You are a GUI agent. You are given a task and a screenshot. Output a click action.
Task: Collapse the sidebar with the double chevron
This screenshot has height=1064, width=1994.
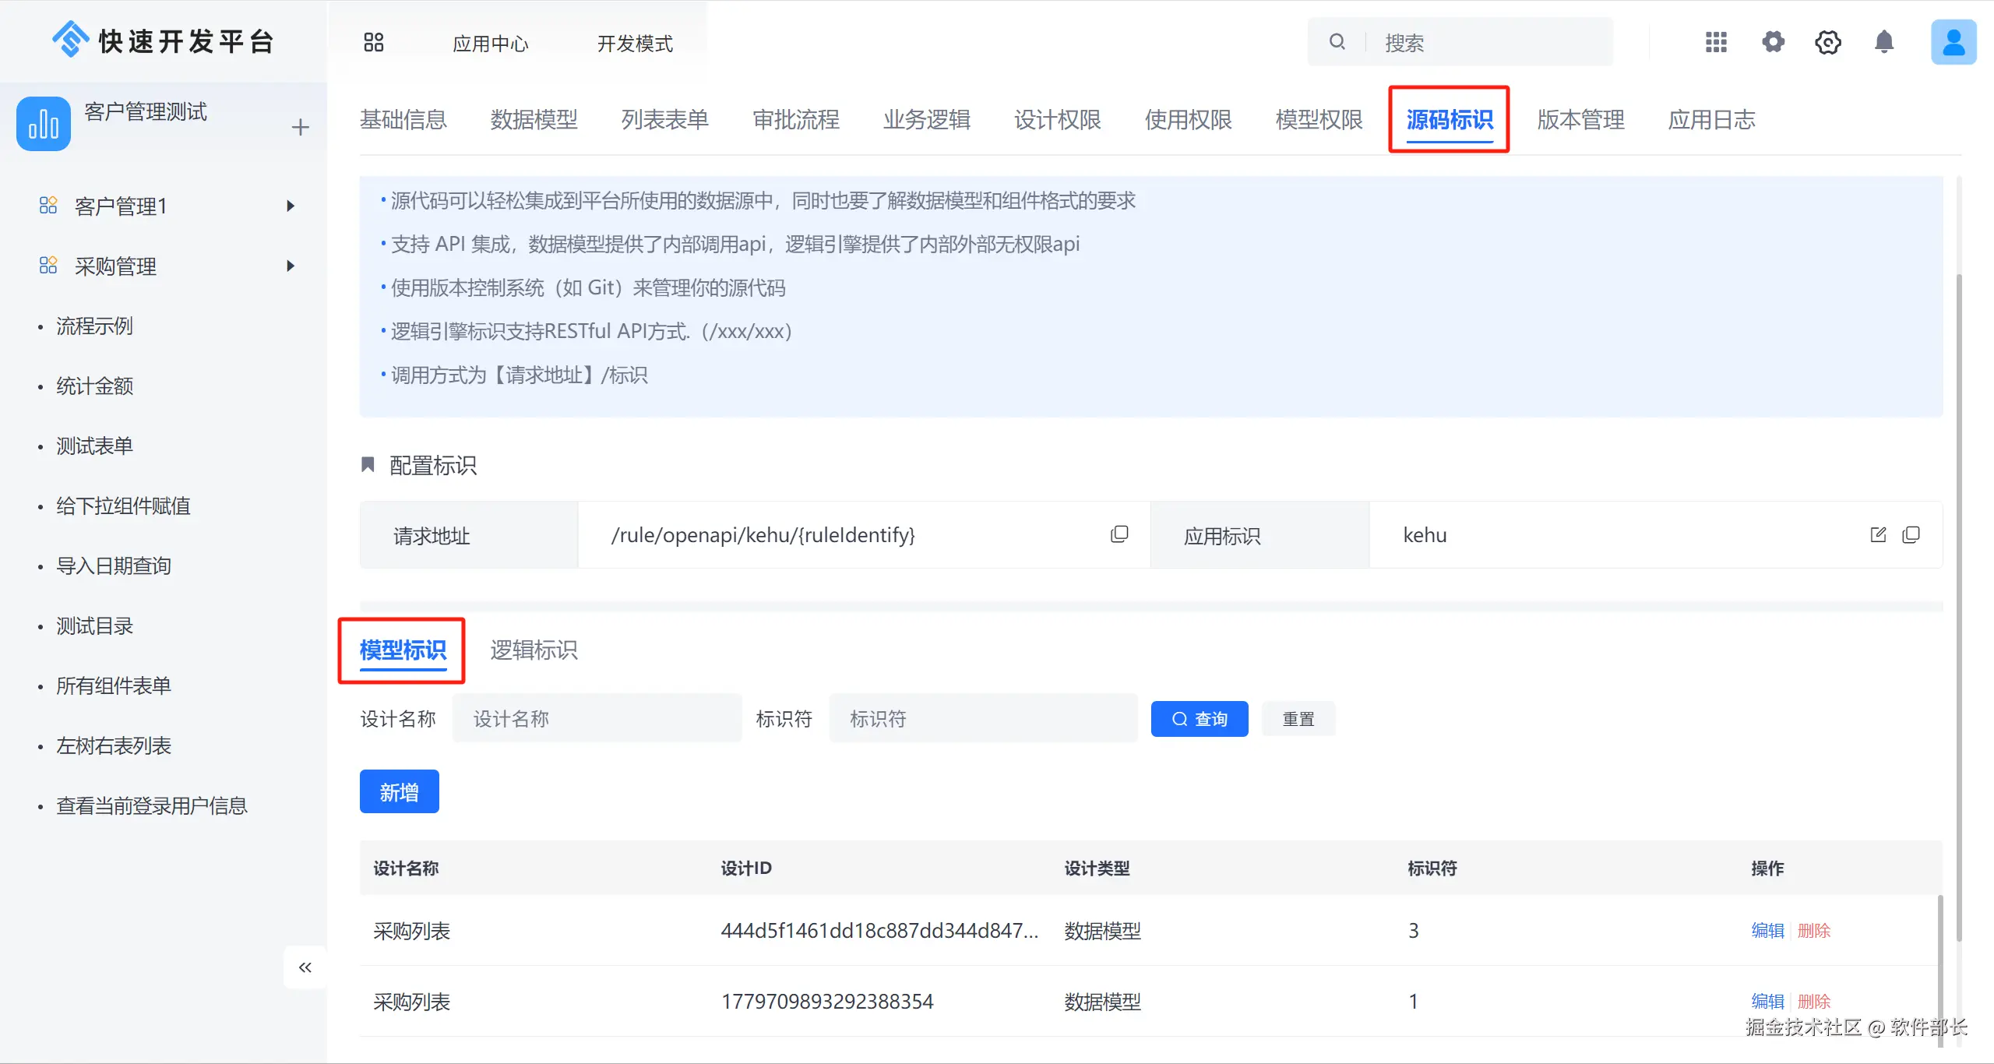[305, 967]
